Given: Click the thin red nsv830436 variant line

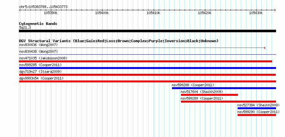Looking at the screenshot, I should point(142,48).
